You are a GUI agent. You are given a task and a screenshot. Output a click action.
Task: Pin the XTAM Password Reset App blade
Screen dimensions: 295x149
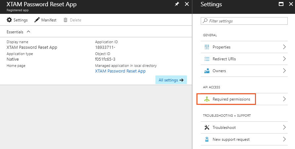177,4
